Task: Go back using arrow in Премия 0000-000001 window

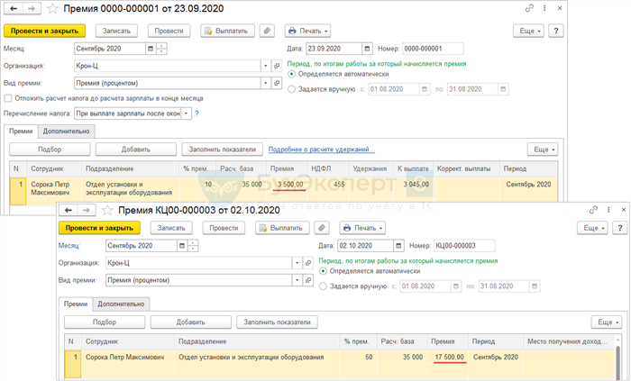Action: tap(14, 8)
